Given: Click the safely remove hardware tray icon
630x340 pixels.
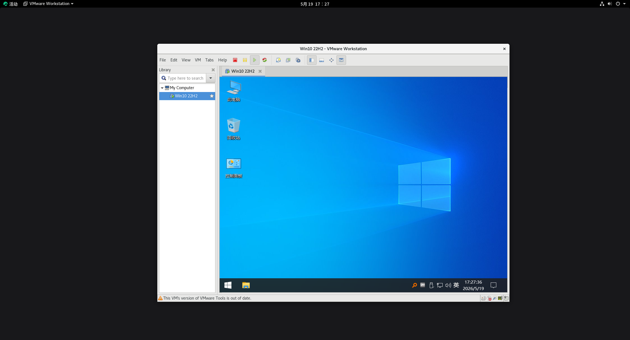Looking at the screenshot, I should click(x=431, y=285).
